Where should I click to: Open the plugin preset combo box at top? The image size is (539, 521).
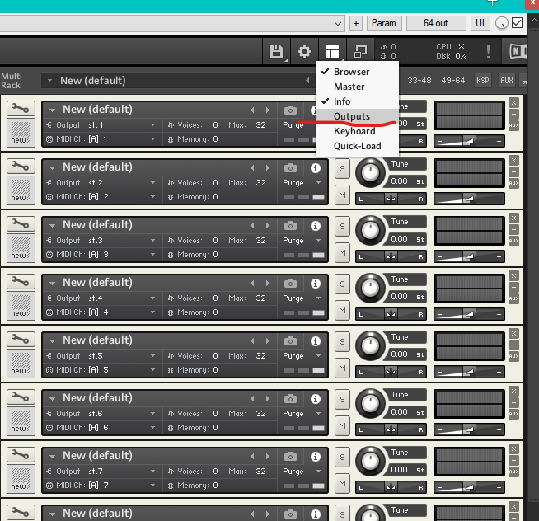[172, 23]
